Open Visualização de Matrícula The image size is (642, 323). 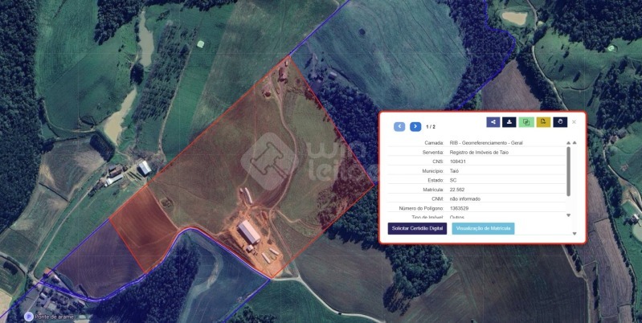(x=483, y=228)
